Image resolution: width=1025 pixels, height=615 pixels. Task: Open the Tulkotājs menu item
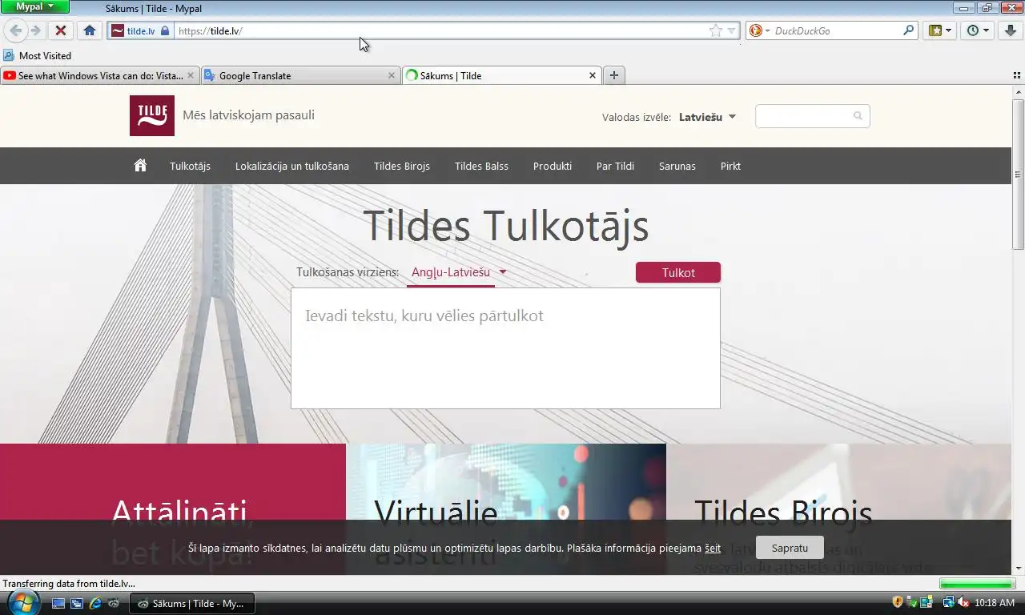pos(190,167)
